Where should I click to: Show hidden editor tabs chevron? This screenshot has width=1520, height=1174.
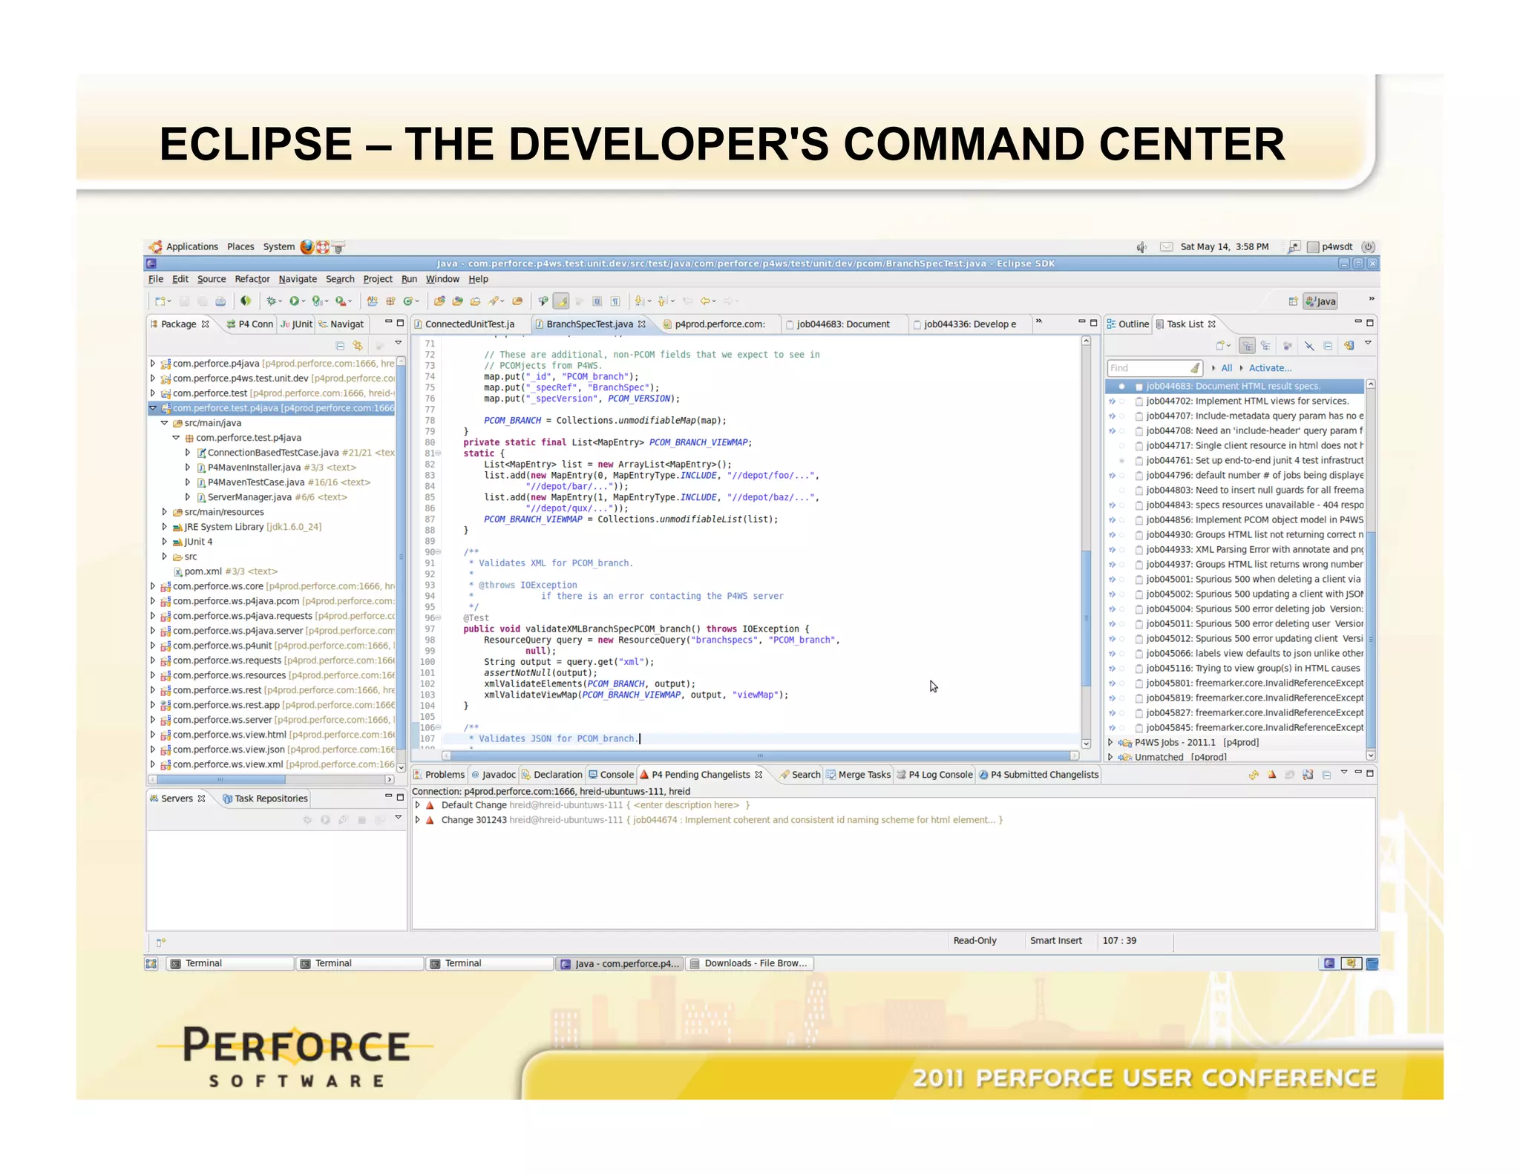pos(1038,321)
